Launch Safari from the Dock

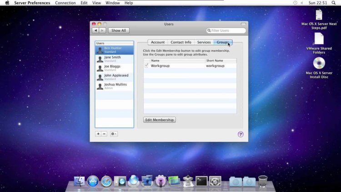106,181
